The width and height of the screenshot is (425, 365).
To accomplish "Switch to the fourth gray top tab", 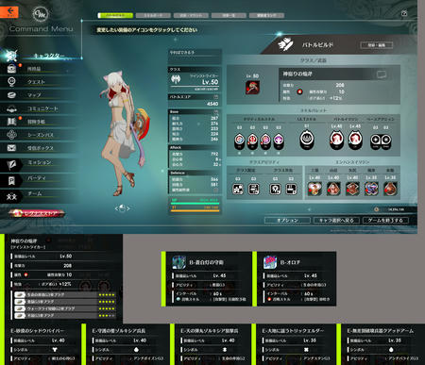I will click(229, 15).
